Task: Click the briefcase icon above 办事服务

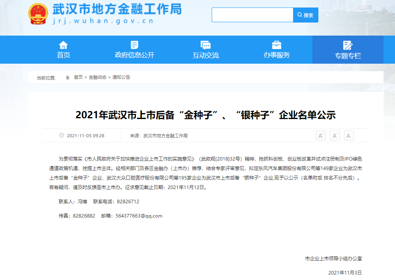Action: pos(276,44)
